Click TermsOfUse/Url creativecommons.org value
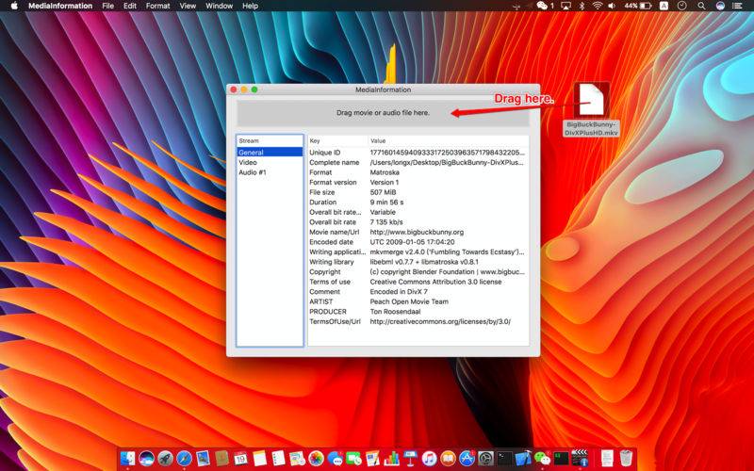Screen dimensions: 754x471 (x=440, y=321)
